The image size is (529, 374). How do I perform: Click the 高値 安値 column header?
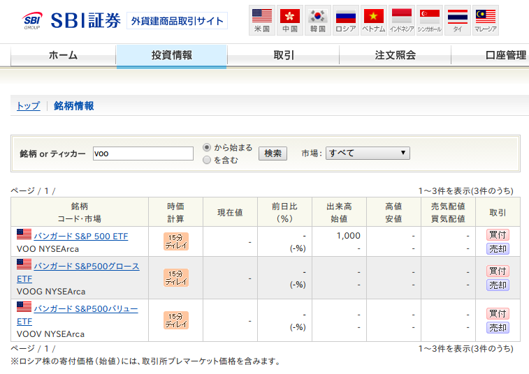click(393, 212)
